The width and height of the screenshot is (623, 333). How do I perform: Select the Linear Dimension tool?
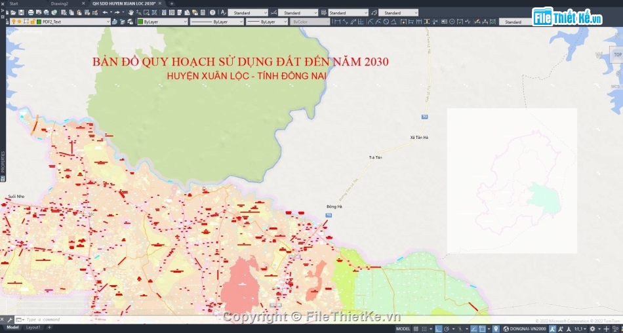[337, 22]
